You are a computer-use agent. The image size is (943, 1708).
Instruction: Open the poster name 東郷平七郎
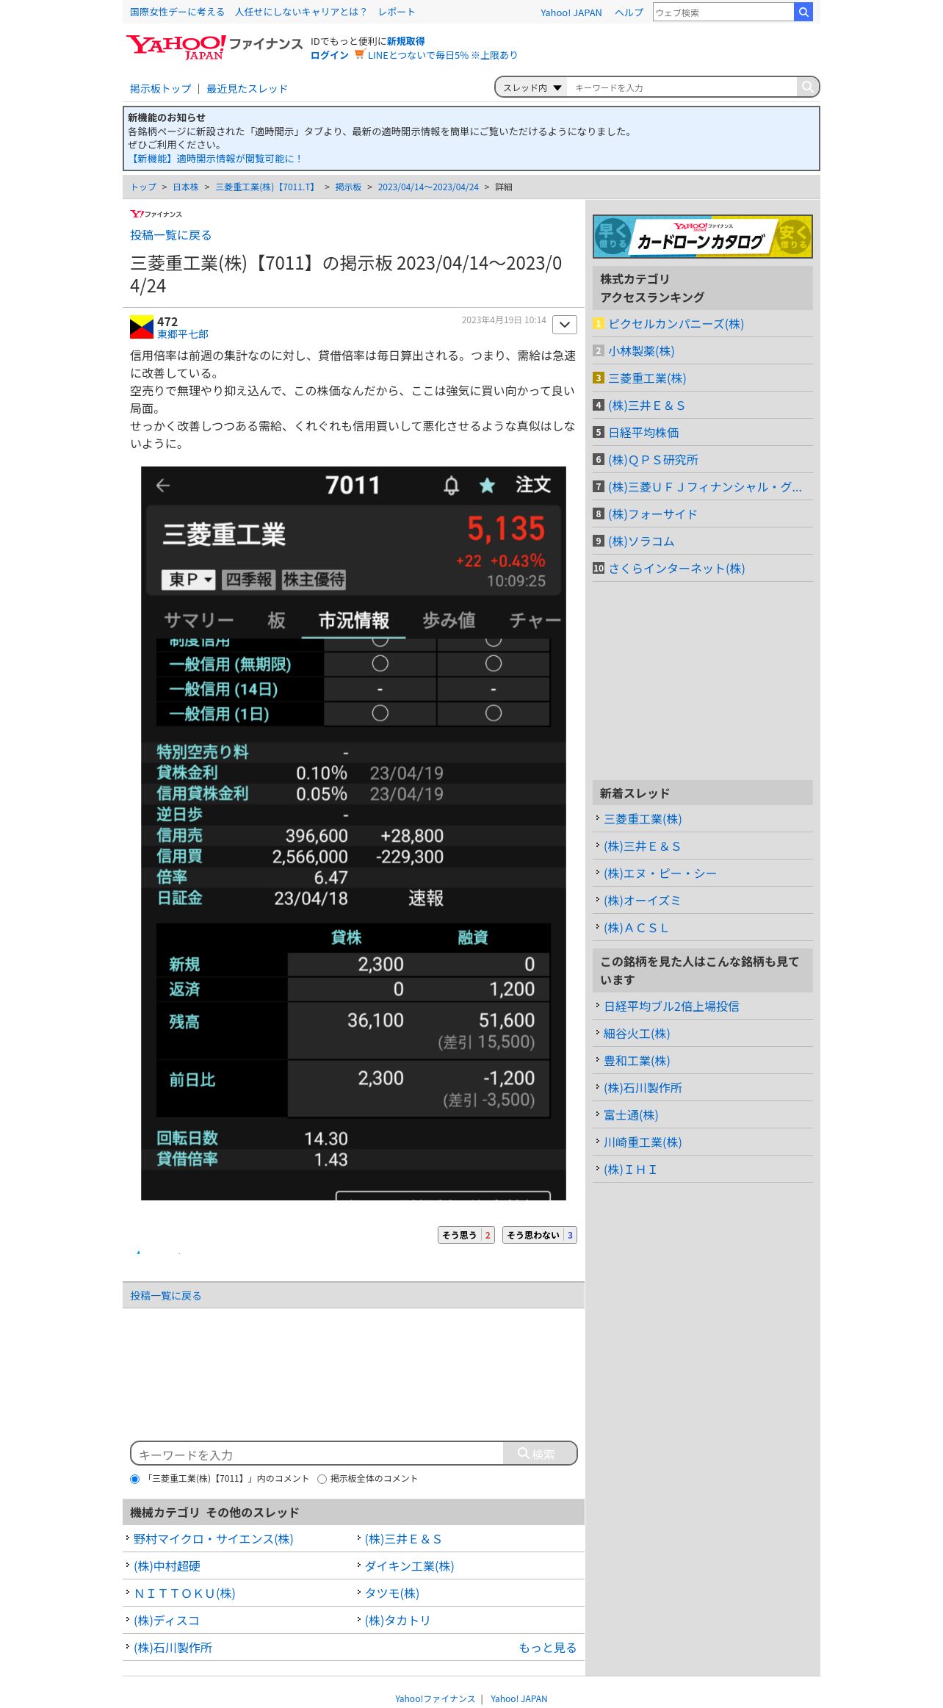(183, 334)
